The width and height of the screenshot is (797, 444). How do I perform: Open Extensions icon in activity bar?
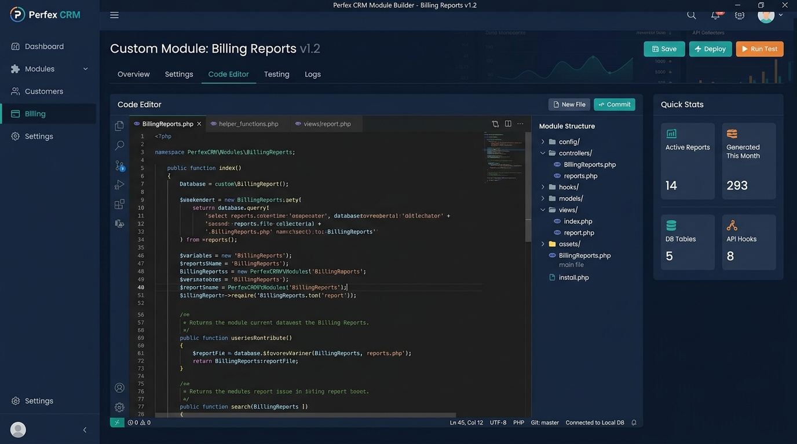click(119, 204)
